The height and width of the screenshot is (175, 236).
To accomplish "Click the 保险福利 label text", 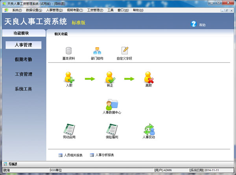I will pos(112,137).
